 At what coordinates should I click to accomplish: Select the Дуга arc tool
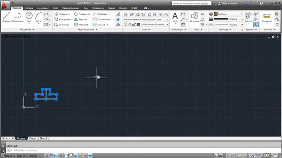point(38,17)
